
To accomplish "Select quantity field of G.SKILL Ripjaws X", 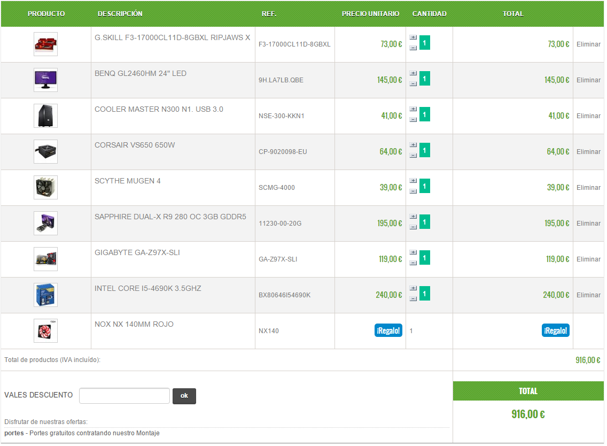I will click(425, 43).
